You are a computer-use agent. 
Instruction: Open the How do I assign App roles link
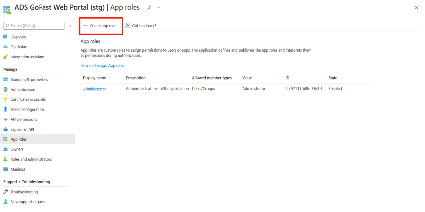(102, 65)
